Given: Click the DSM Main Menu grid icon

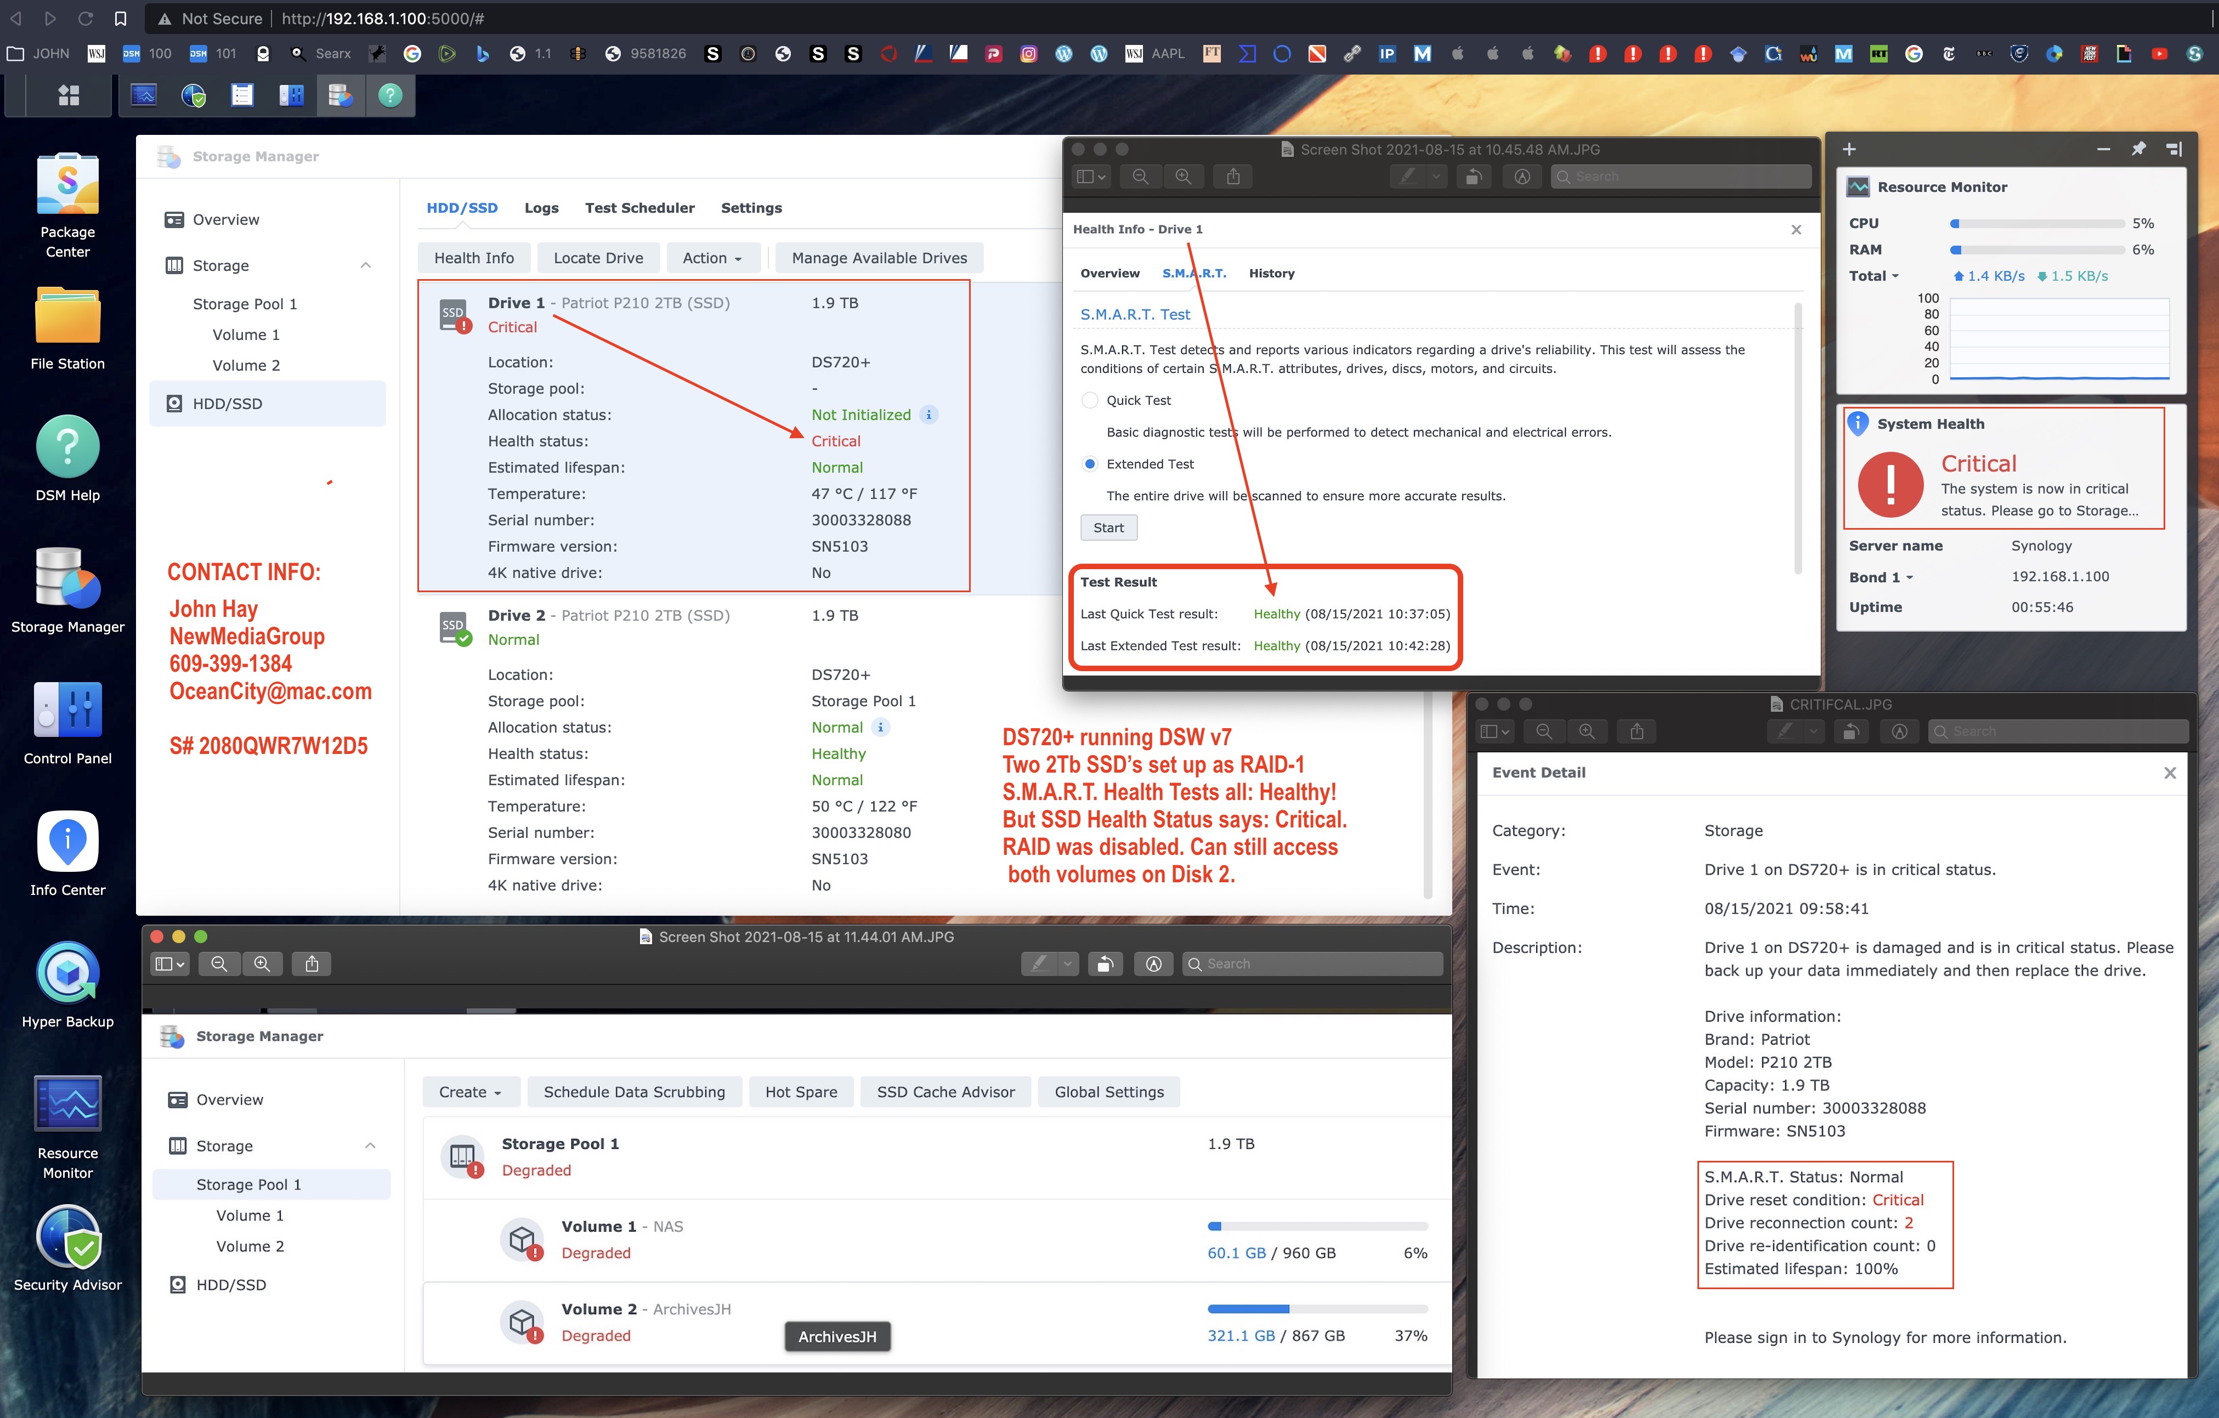Looking at the screenshot, I should [69, 95].
